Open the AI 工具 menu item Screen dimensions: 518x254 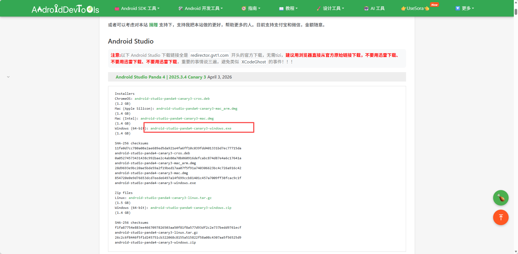point(374,9)
